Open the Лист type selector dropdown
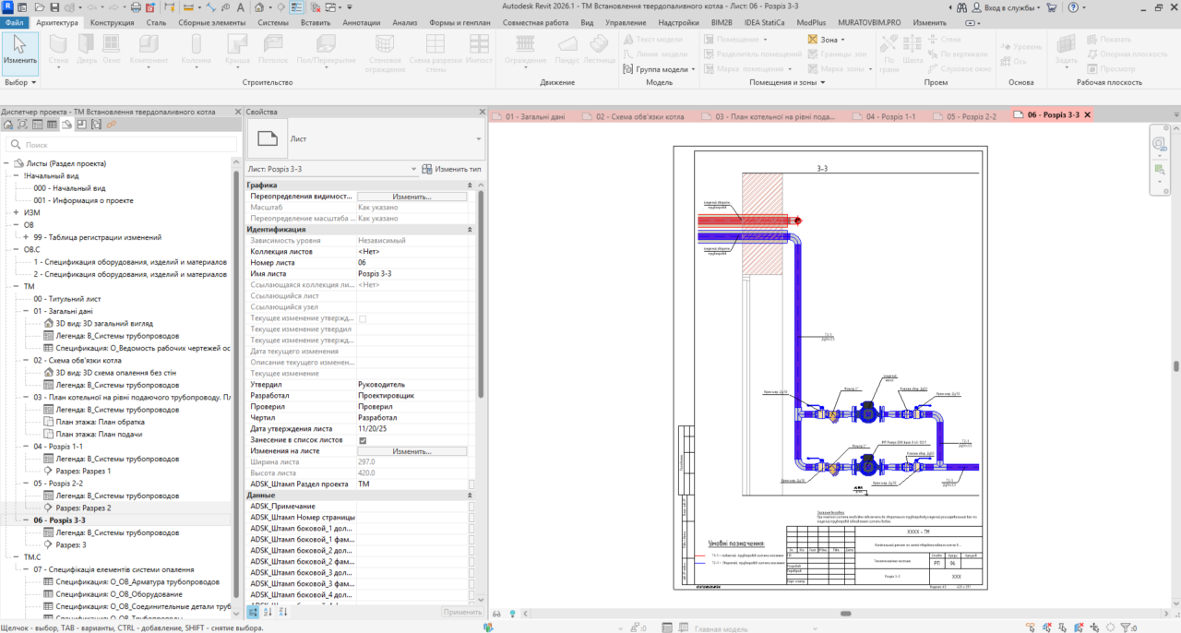This screenshot has height=633, width=1181. [x=364, y=138]
